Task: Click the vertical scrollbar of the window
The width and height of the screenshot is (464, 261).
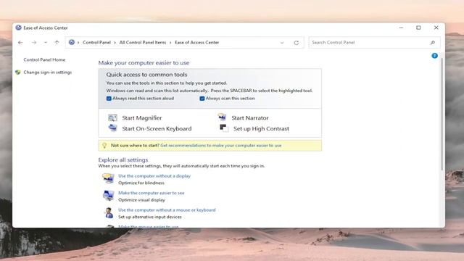Action: pyautogui.click(x=442, y=114)
